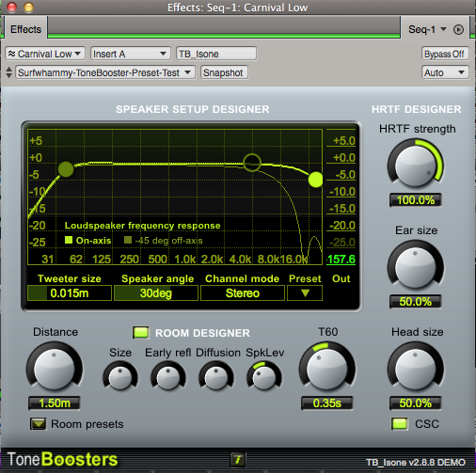The width and height of the screenshot is (476, 473).
Task: Click the low-frequency node on the response curve
Action: [x=66, y=169]
